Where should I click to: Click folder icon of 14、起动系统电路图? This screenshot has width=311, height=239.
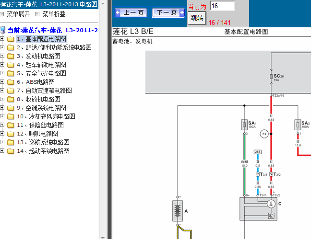pyautogui.click(x=11, y=151)
